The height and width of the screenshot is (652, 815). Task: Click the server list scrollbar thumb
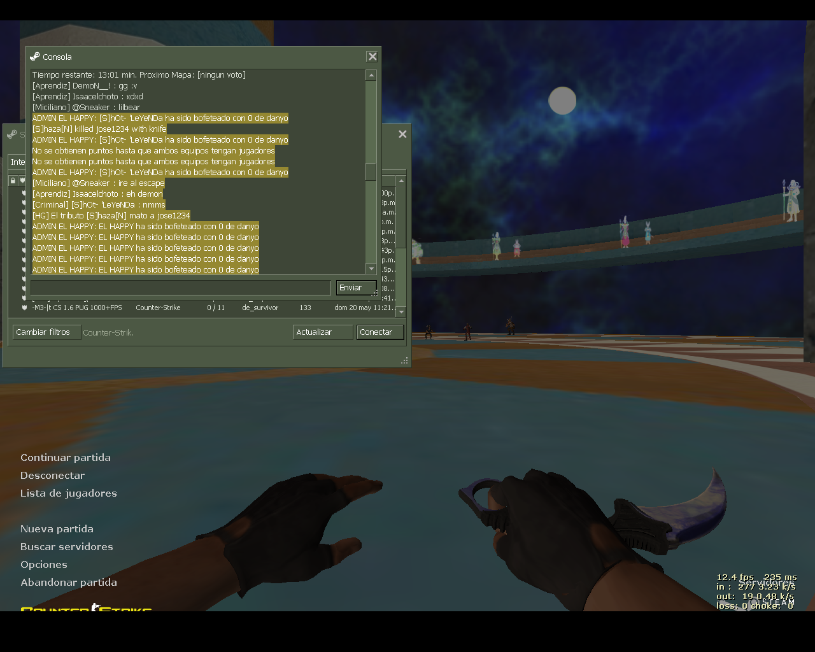[401, 216]
